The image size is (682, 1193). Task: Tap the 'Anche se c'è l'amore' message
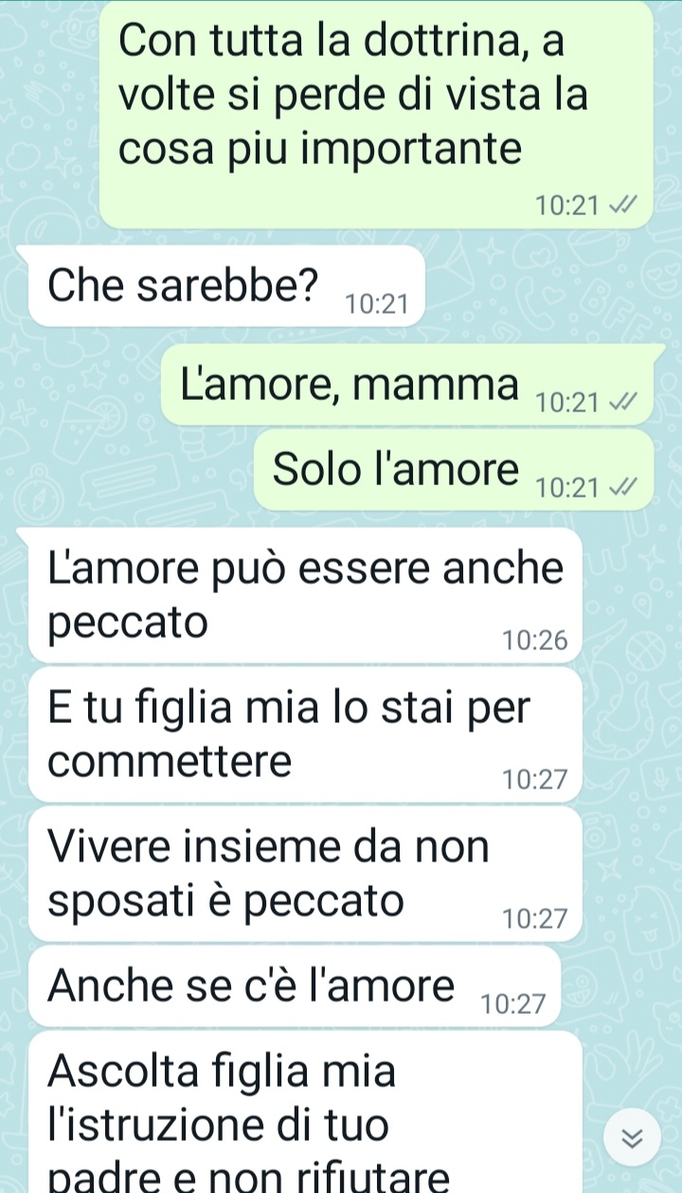click(x=296, y=986)
